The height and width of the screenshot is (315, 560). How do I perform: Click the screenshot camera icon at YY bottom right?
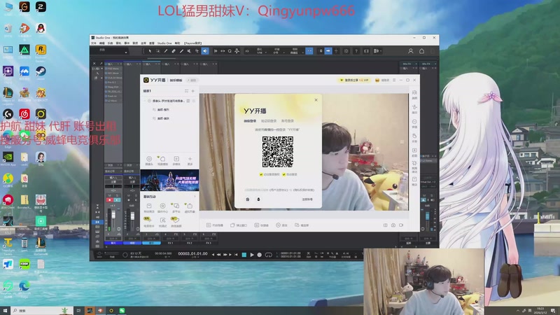pyautogui.click(x=393, y=225)
